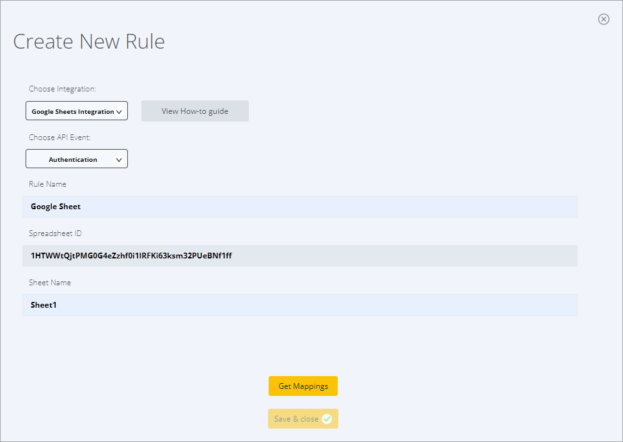Screen dimensions: 623x442
Task: Click the Get Mappings button
Action: [303, 386]
